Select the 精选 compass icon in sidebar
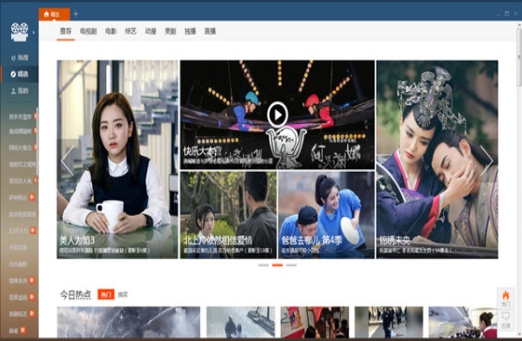This screenshot has height=341, width=522. point(13,74)
